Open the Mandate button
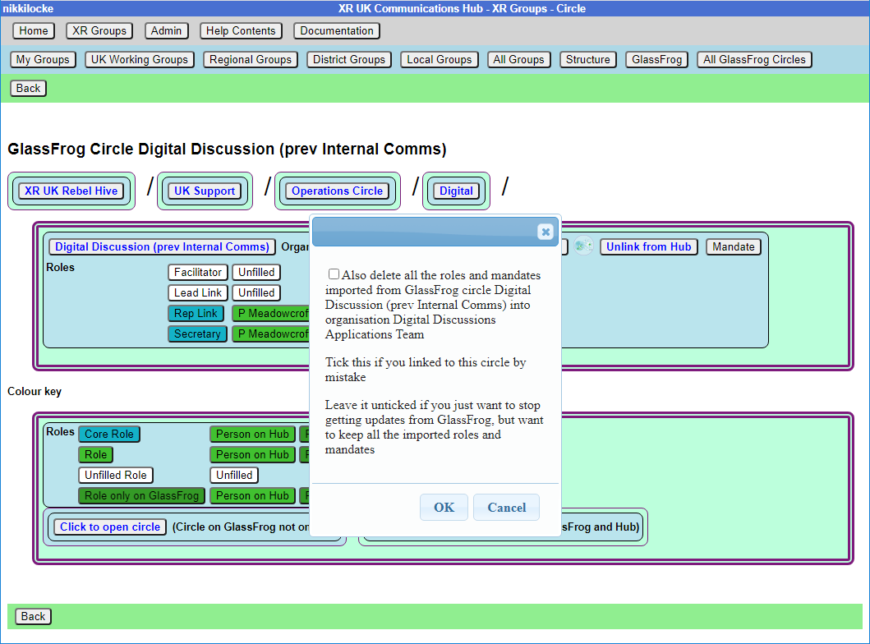 tap(734, 246)
